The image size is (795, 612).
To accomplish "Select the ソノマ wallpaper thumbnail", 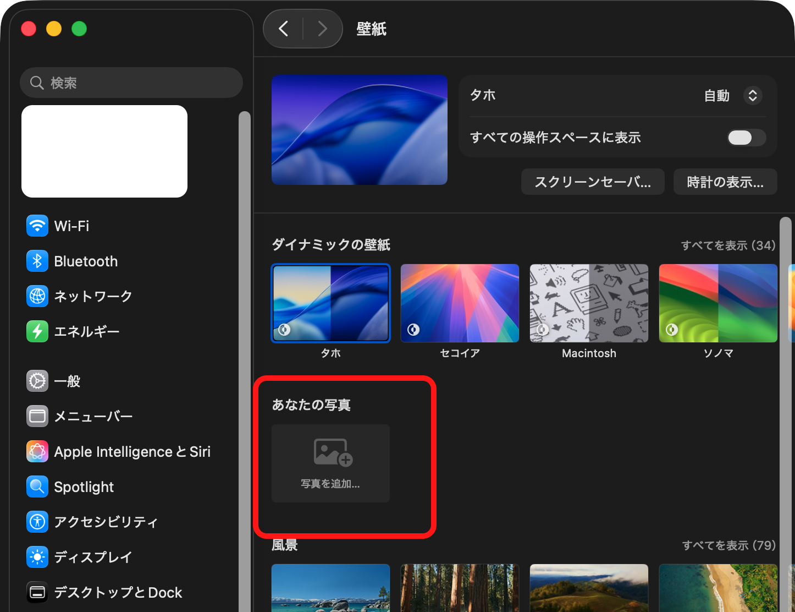I will [718, 303].
